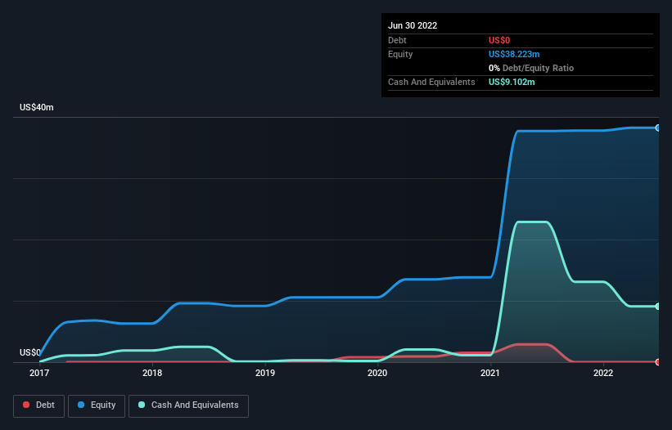Toggle Cash And Equivalents legend button
Screen dimensions: 672x430
(x=188, y=405)
